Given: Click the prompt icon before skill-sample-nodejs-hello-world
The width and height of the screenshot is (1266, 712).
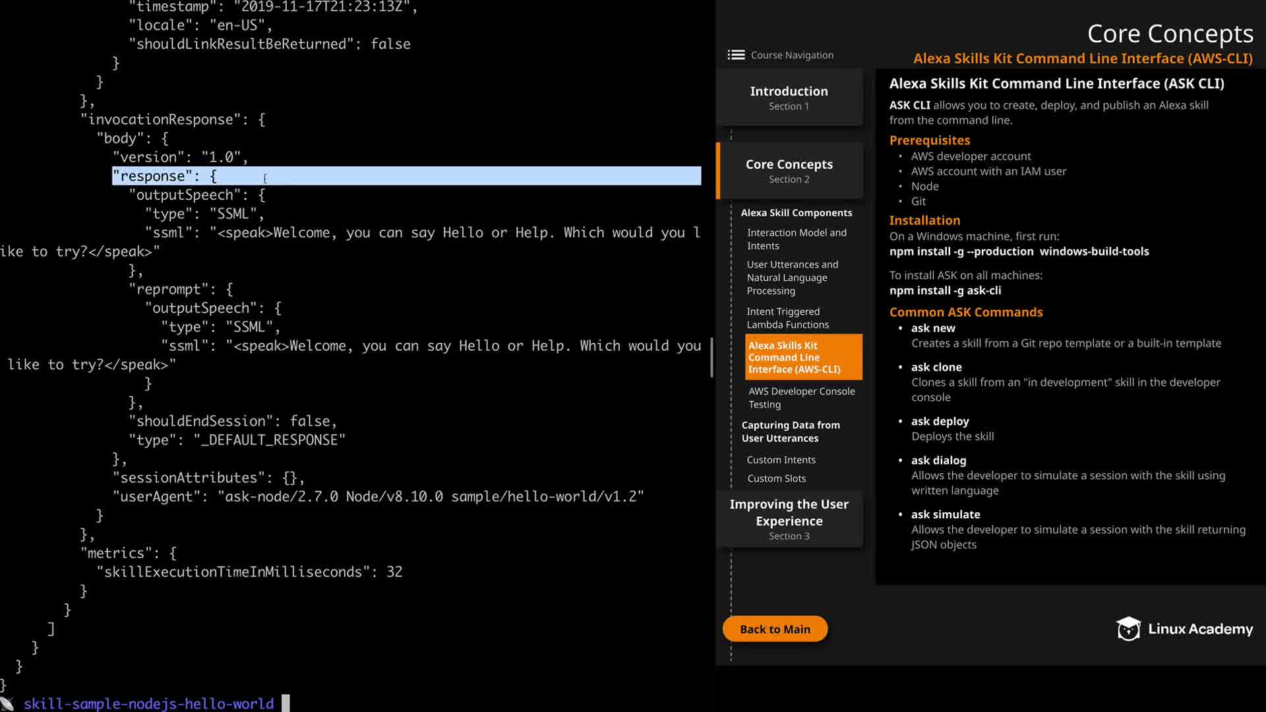Looking at the screenshot, I should [8, 703].
